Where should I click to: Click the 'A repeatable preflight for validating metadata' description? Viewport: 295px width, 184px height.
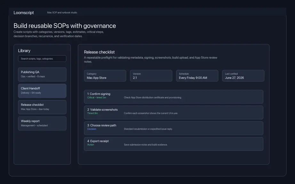click(x=150, y=59)
